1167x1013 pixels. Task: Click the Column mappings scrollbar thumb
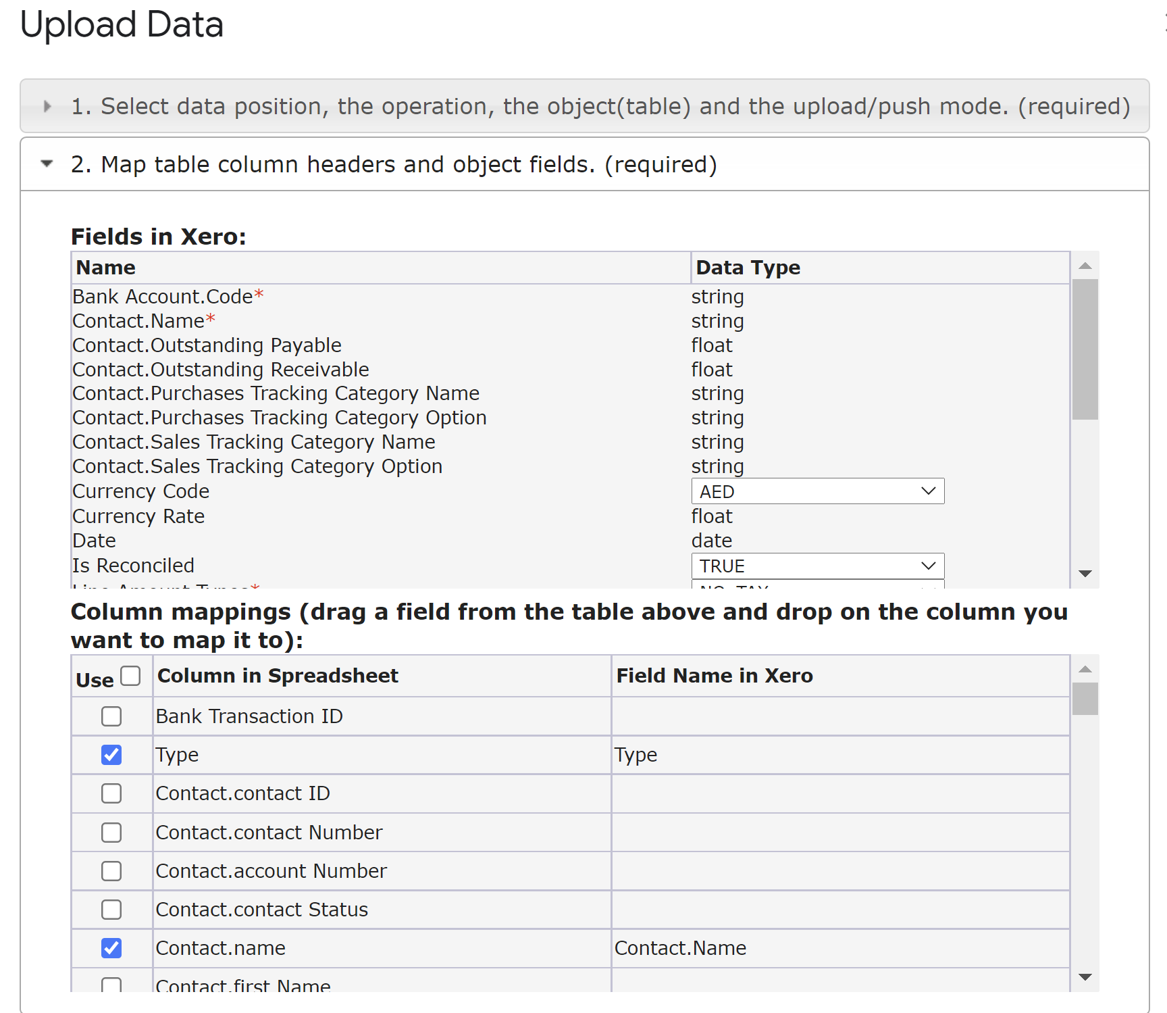1085,699
